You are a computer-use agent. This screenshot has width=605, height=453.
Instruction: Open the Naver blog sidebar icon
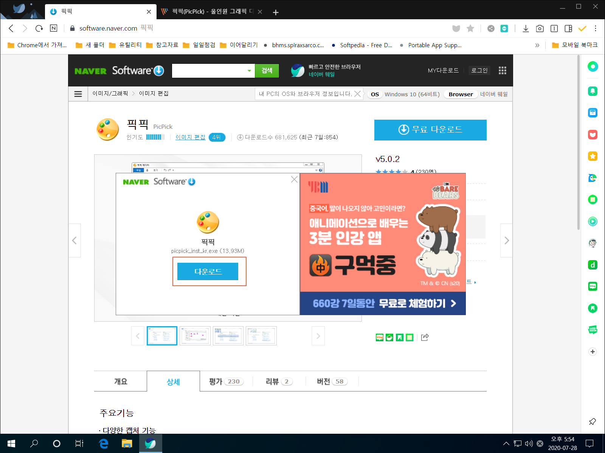593,287
